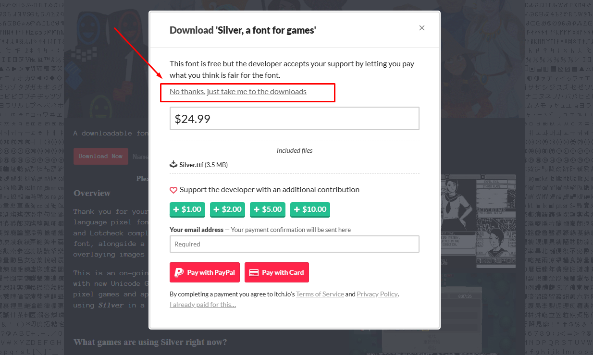The height and width of the screenshot is (355, 593).
Task: Click the heart icon beside 'Support the developer'
Action: (173, 190)
